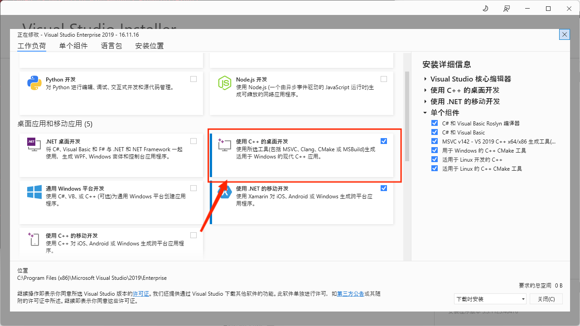Viewport: 580px width, 326px height.
Task: Check the 通用 Windows 平台开发 checkbox
Action: click(193, 188)
